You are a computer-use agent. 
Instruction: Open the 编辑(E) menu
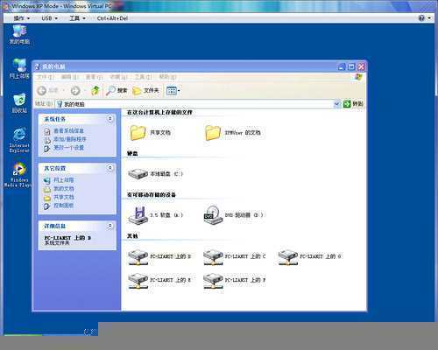pos(70,77)
